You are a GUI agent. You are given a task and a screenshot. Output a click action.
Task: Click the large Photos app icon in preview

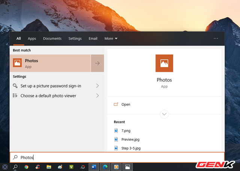point(164,63)
